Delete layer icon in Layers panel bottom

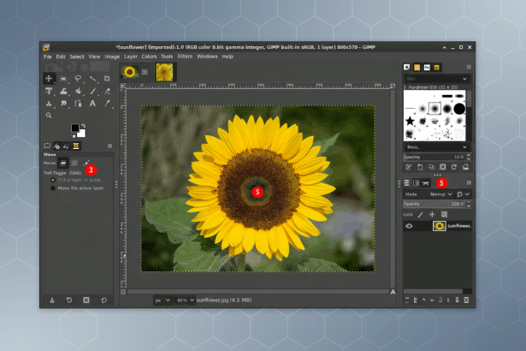pos(466,300)
